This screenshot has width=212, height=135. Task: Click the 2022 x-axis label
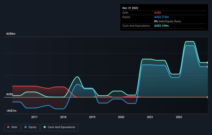click(x=179, y=117)
